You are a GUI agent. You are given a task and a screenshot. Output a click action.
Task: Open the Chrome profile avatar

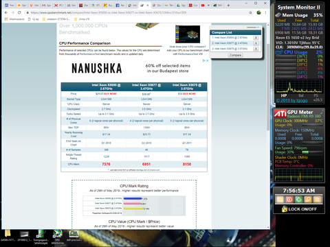[259, 12]
